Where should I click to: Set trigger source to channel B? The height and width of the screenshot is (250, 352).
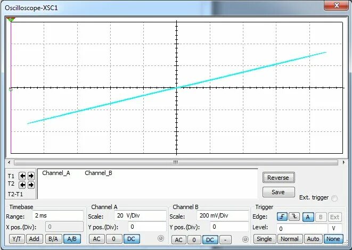[321, 217]
